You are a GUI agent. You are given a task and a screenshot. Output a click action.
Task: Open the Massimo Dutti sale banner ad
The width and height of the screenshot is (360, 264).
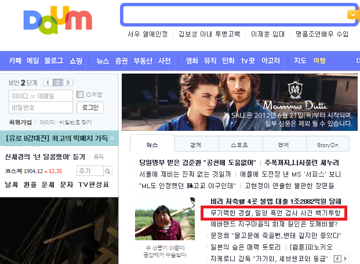[239, 102]
